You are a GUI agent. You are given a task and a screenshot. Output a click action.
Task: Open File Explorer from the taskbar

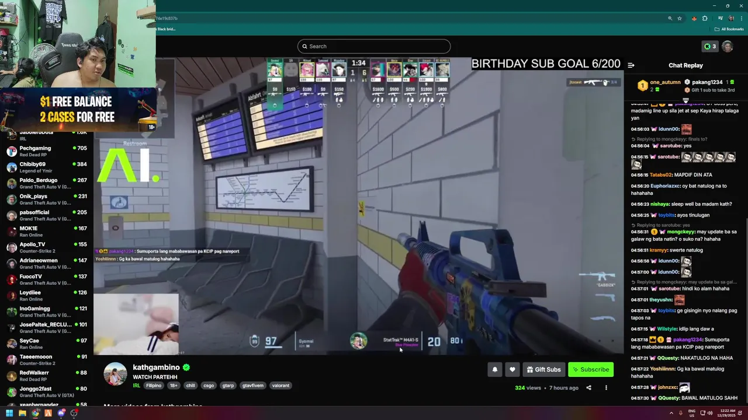(x=22, y=413)
